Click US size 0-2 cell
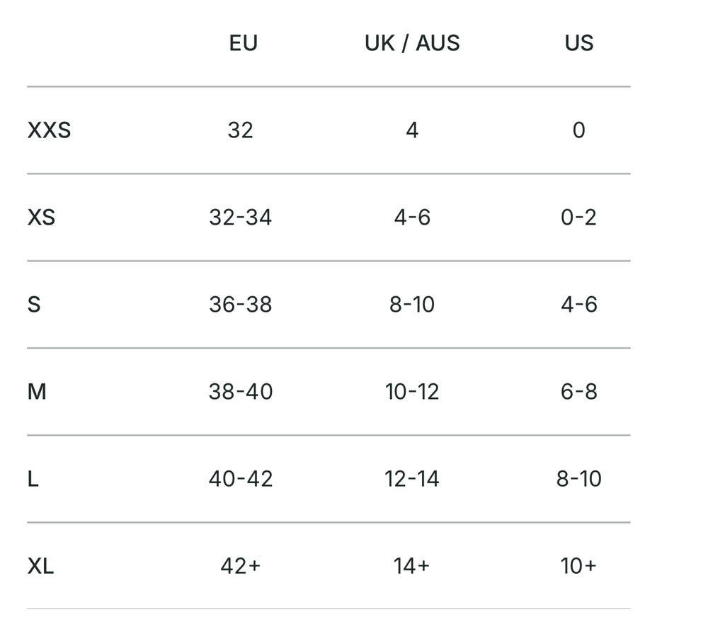The height and width of the screenshot is (627, 725). pyautogui.click(x=578, y=218)
